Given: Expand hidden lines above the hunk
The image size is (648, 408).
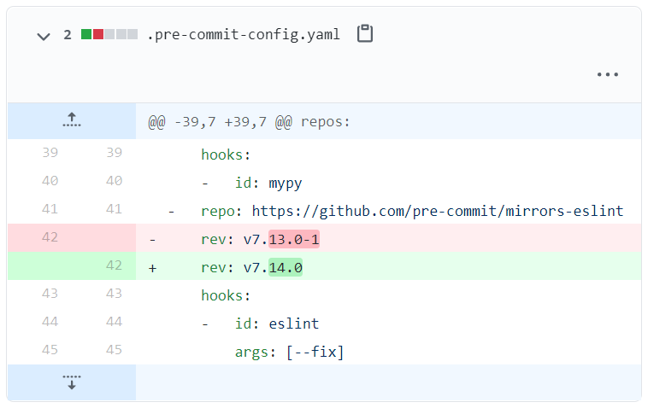Looking at the screenshot, I should pos(72,120).
